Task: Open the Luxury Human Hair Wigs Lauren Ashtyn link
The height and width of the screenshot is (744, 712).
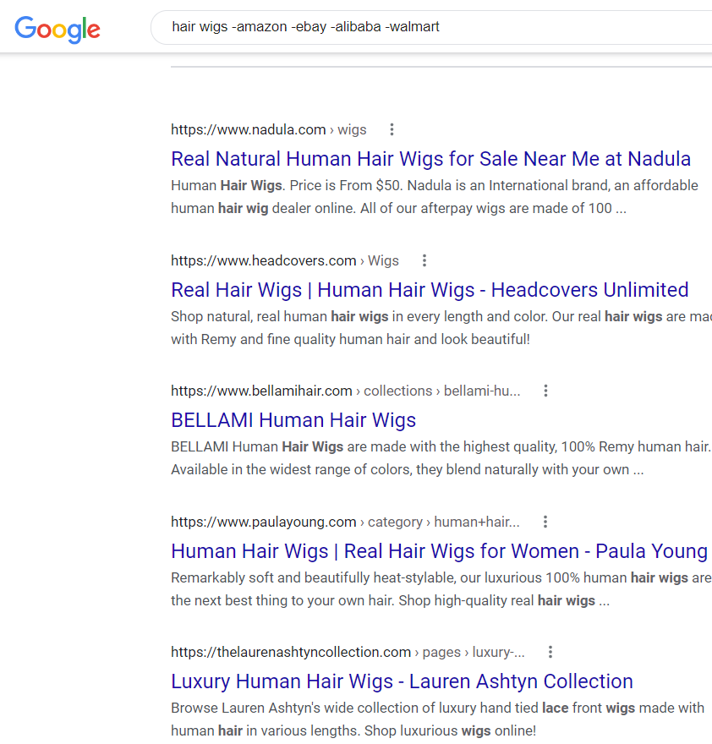Action: (402, 681)
